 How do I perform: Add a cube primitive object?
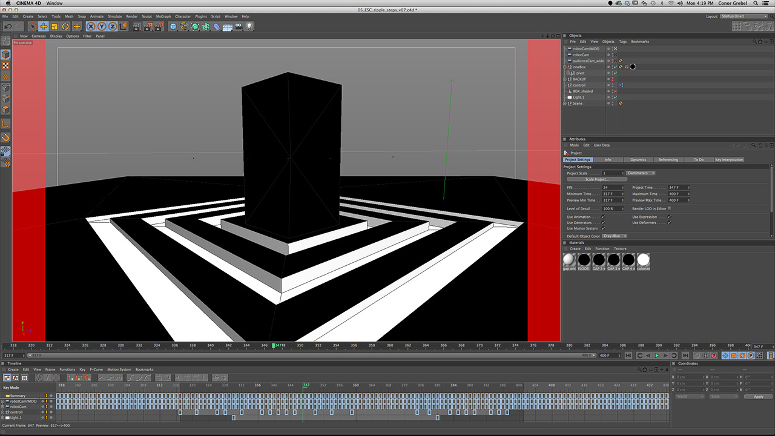(173, 27)
